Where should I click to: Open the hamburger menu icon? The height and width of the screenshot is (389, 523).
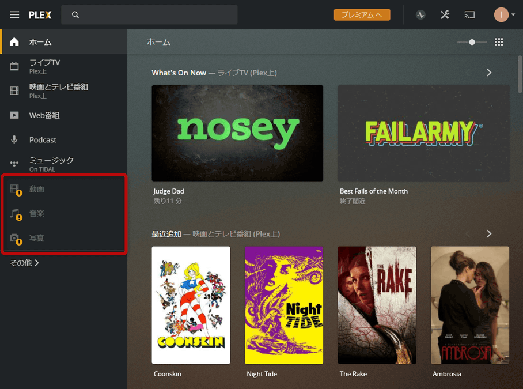pyautogui.click(x=14, y=14)
